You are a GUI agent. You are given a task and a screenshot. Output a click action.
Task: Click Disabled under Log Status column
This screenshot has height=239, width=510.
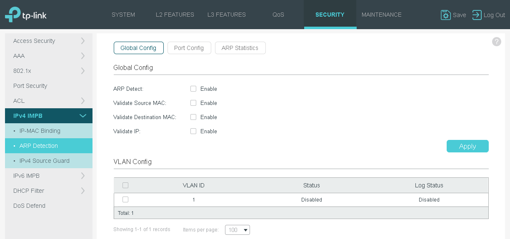(429, 200)
